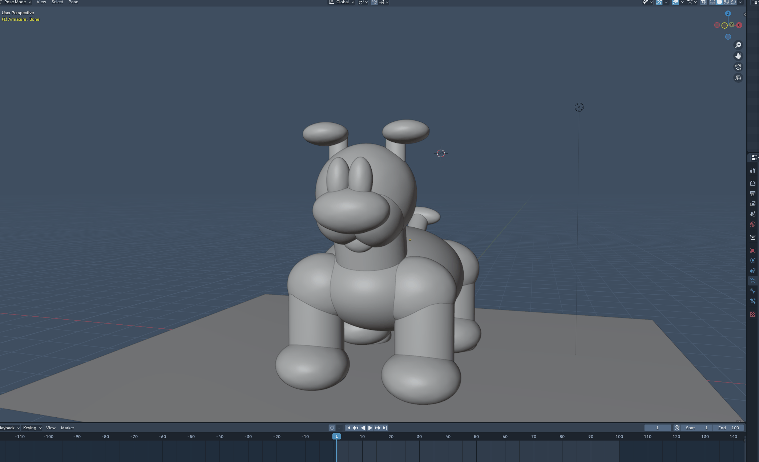
Task: Toggle preview range clock icon
Action: [x=677, y=428]
